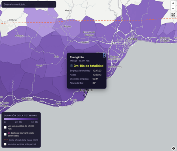Click the Rincón de la Victoria label
Viewport: 177px width, 151px height.
[x=165, y=39]
